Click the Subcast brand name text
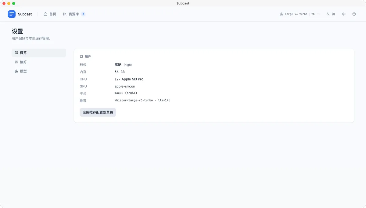 pos(25,14)
